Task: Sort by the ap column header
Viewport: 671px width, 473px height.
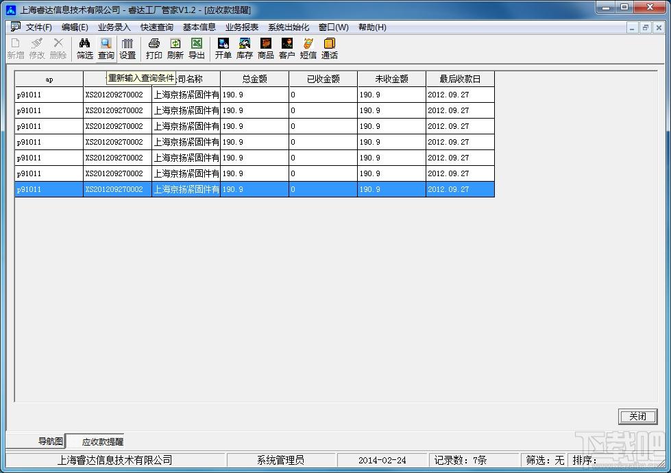Action: pos(49,80)
